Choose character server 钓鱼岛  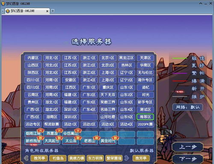click(x=58, y=158)
